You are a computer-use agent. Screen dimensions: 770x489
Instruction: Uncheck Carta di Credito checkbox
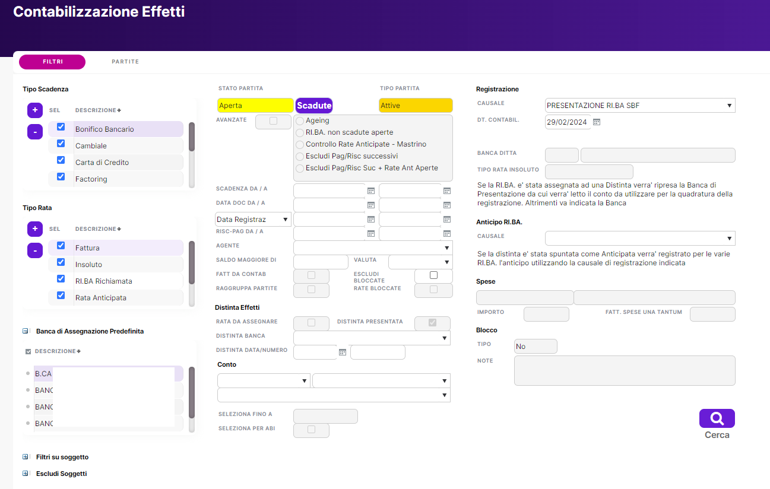(61, 160)
